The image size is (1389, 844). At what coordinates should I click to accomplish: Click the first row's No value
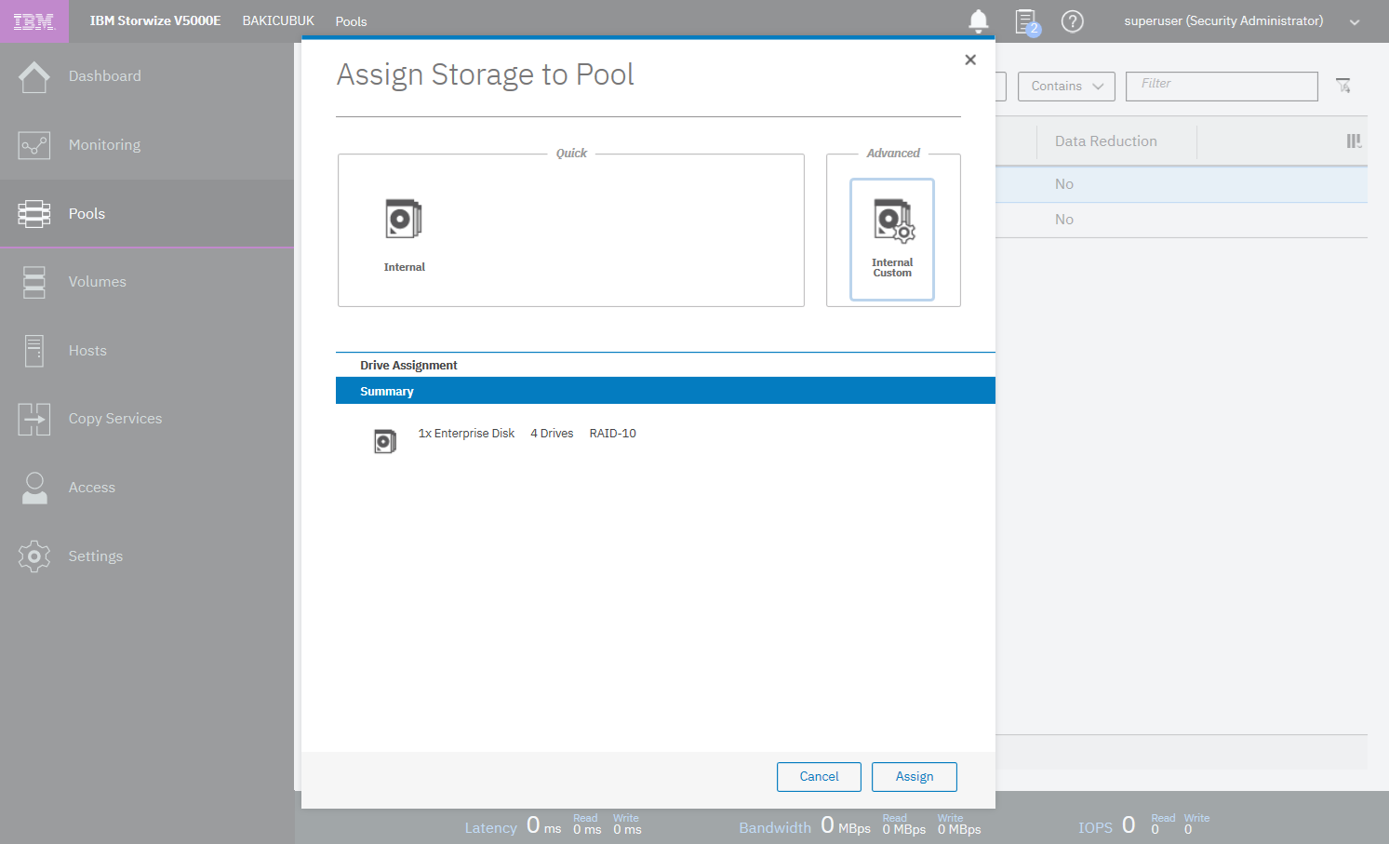[1064, 184]
